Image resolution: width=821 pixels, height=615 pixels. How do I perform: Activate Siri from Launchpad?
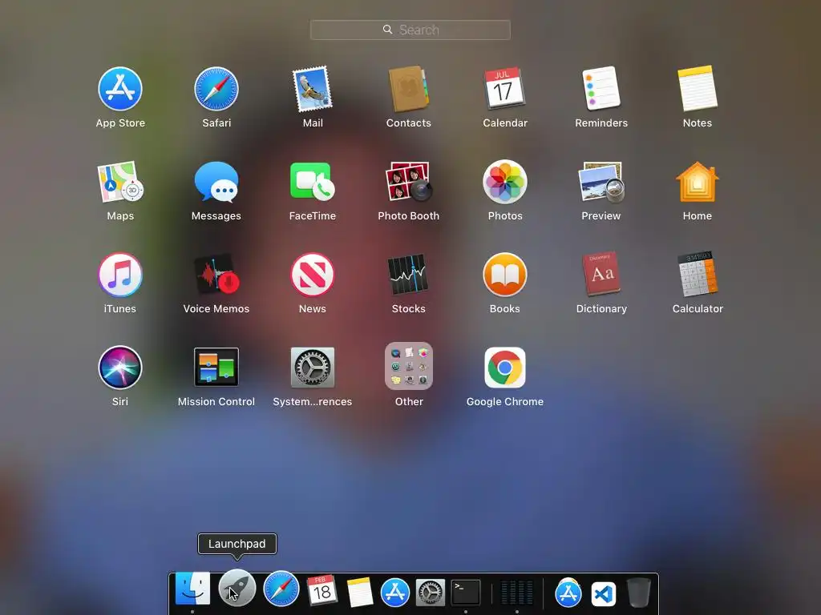pyautogui.click(x=120, y=368)
